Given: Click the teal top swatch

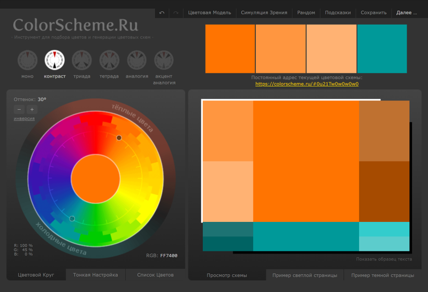Looking at the screenshot, I should coord(382,49).
